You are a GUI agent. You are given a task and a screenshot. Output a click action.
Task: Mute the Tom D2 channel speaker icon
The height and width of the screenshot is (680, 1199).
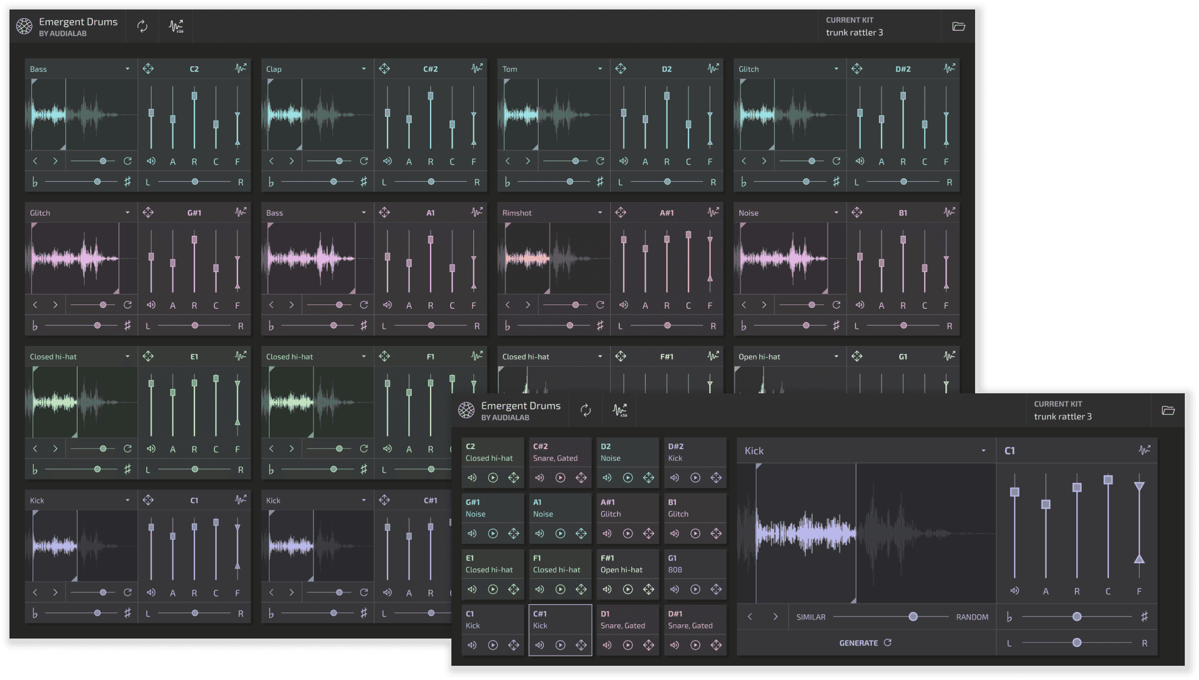[x=623, y=161]
